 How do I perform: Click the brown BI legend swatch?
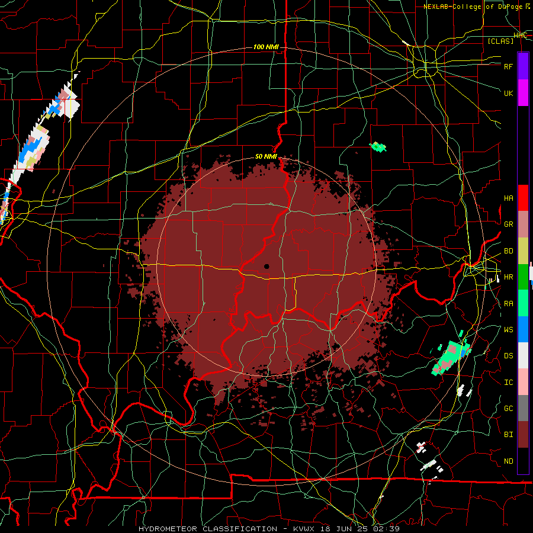(x=523, y=435)
